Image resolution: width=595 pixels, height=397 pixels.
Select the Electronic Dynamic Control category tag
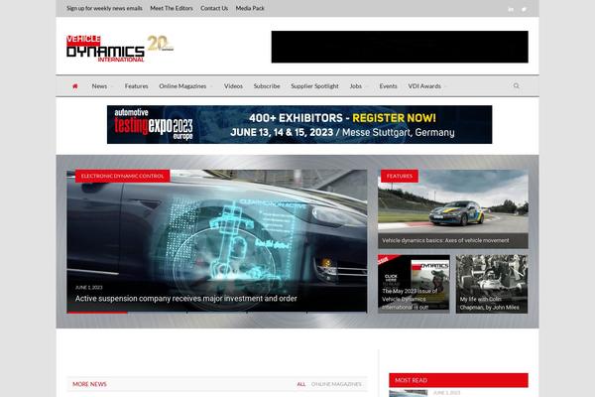pos(122,176)
